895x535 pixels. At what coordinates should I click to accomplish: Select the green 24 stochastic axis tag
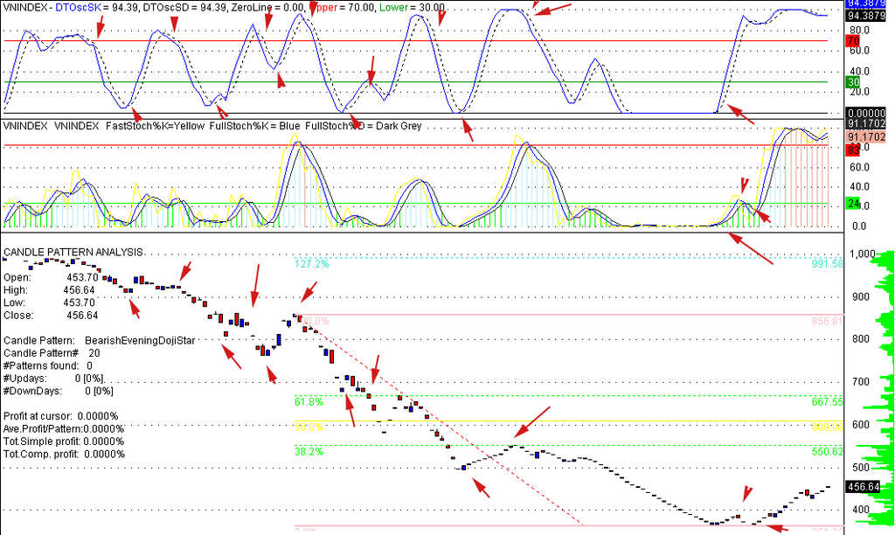tap(855, 204)
